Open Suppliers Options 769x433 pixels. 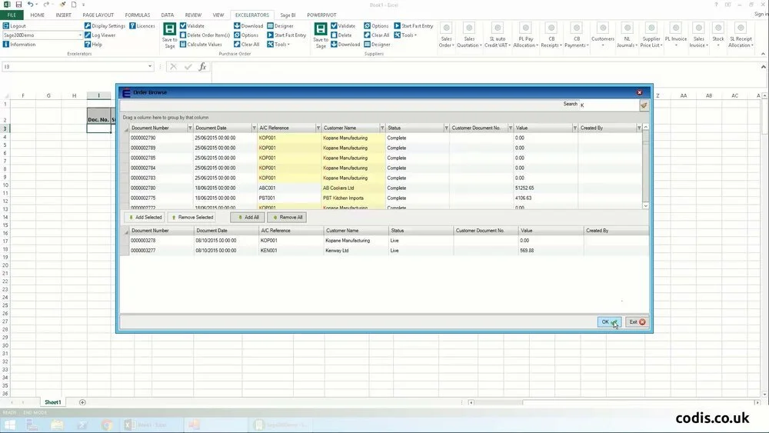tap(376, 26)
